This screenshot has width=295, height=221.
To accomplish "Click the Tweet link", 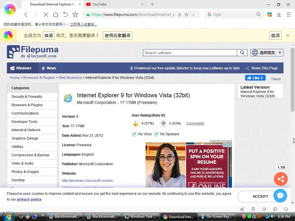I will click(x=276, y=79).
